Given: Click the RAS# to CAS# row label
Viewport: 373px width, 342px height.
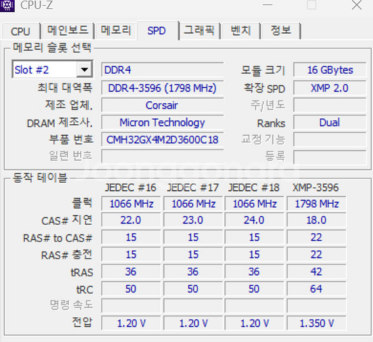Looking at the screenshot, I should point(57,238).
